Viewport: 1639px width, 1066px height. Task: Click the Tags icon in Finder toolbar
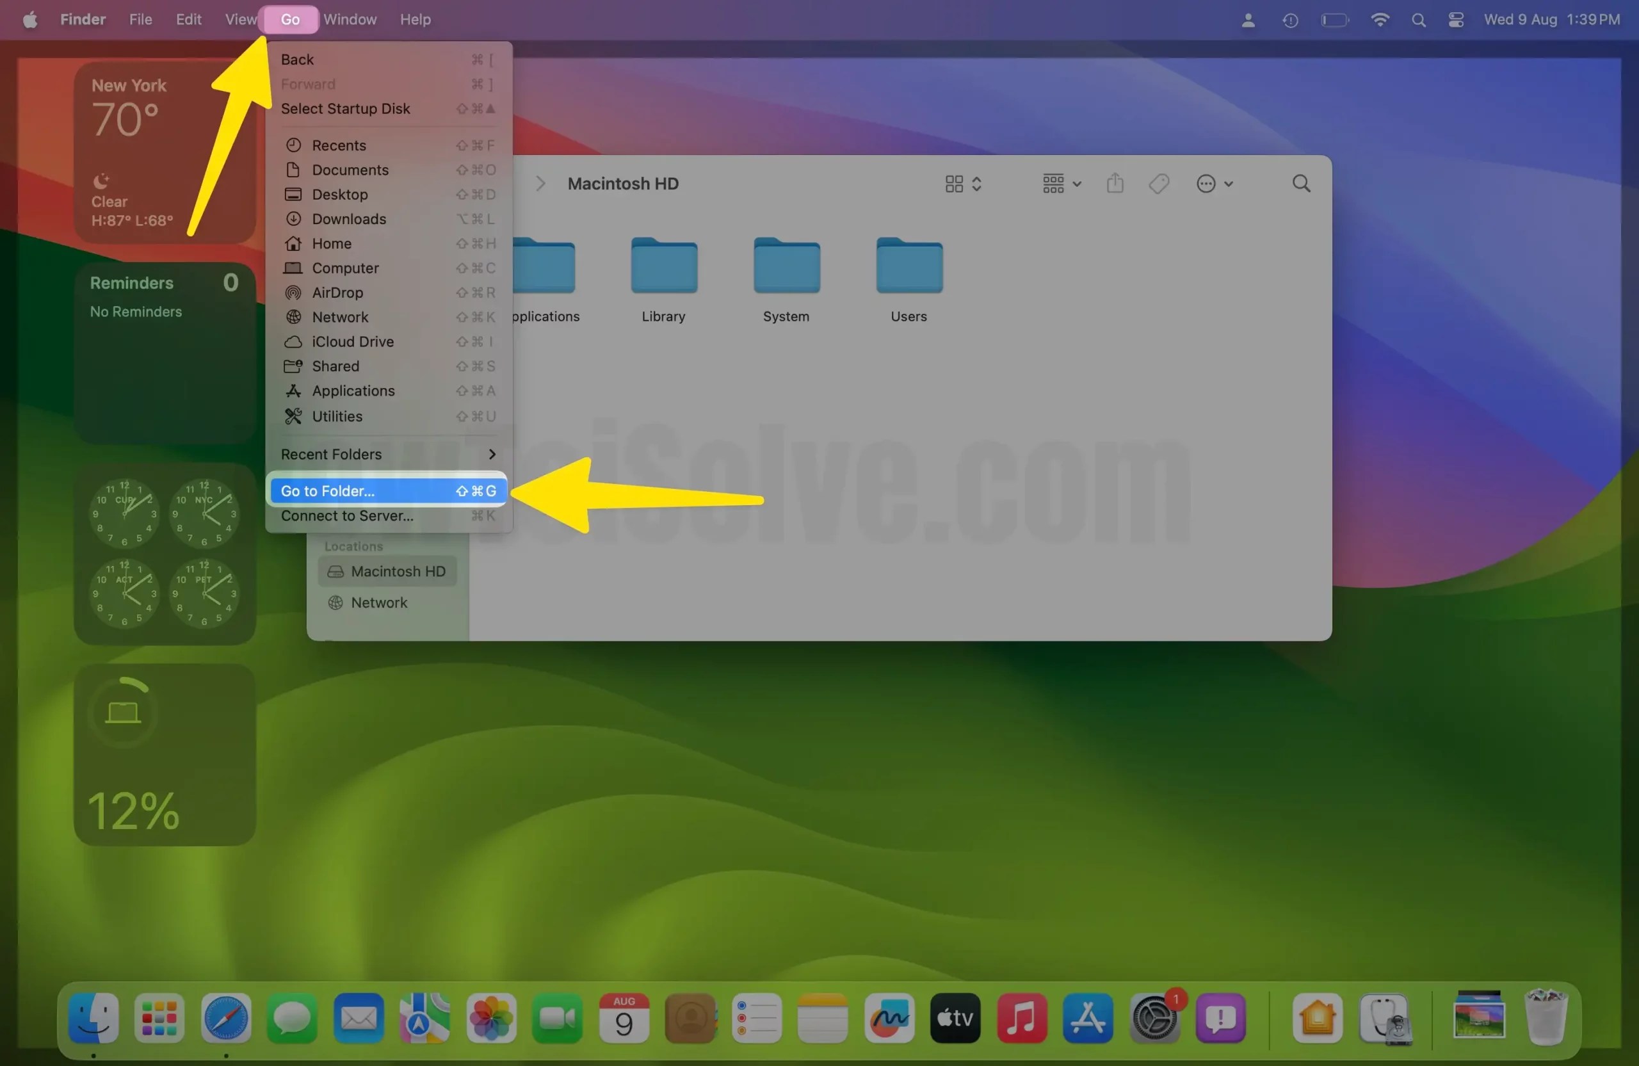[x=1159, y=184]
